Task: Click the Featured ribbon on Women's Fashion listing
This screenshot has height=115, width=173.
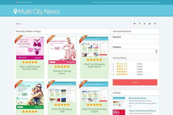Action: pyautogui.click(x=51, y=39)
